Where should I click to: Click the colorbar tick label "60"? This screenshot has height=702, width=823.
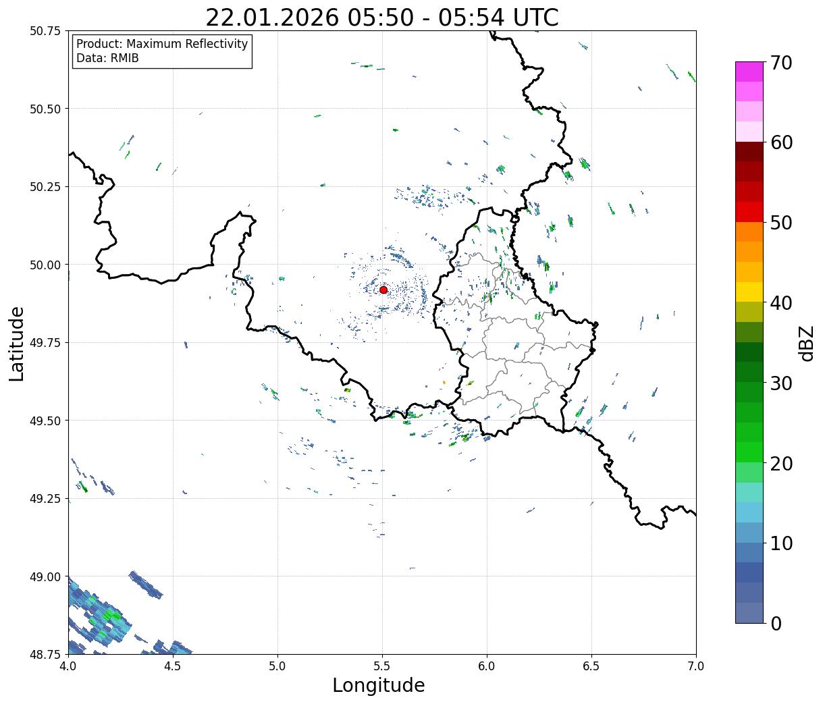781,142
